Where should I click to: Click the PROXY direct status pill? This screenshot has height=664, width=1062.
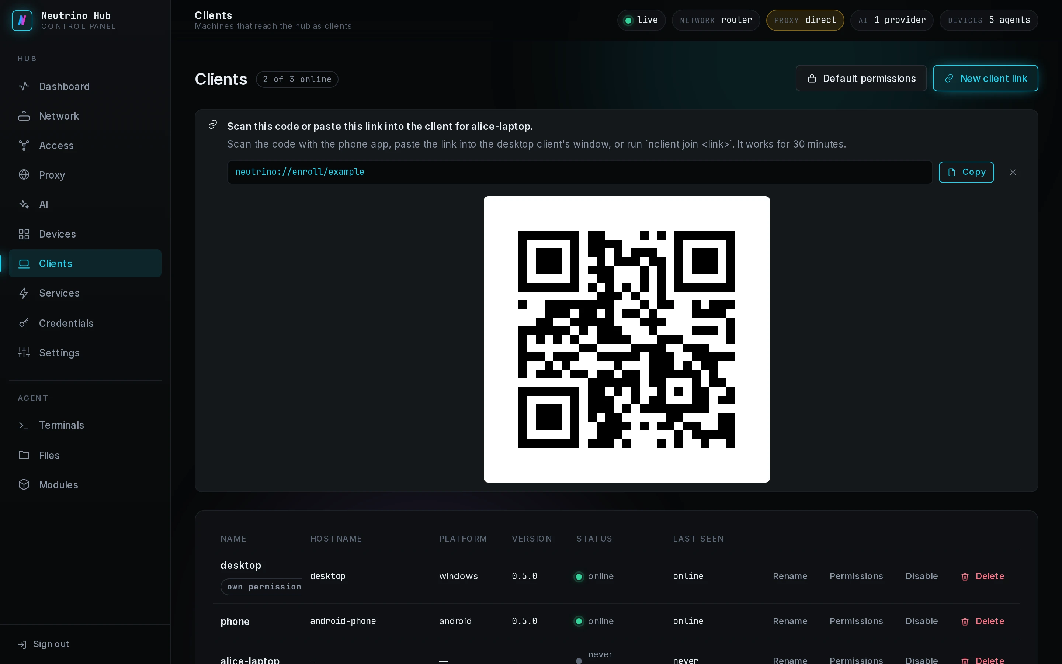(805, 20)
